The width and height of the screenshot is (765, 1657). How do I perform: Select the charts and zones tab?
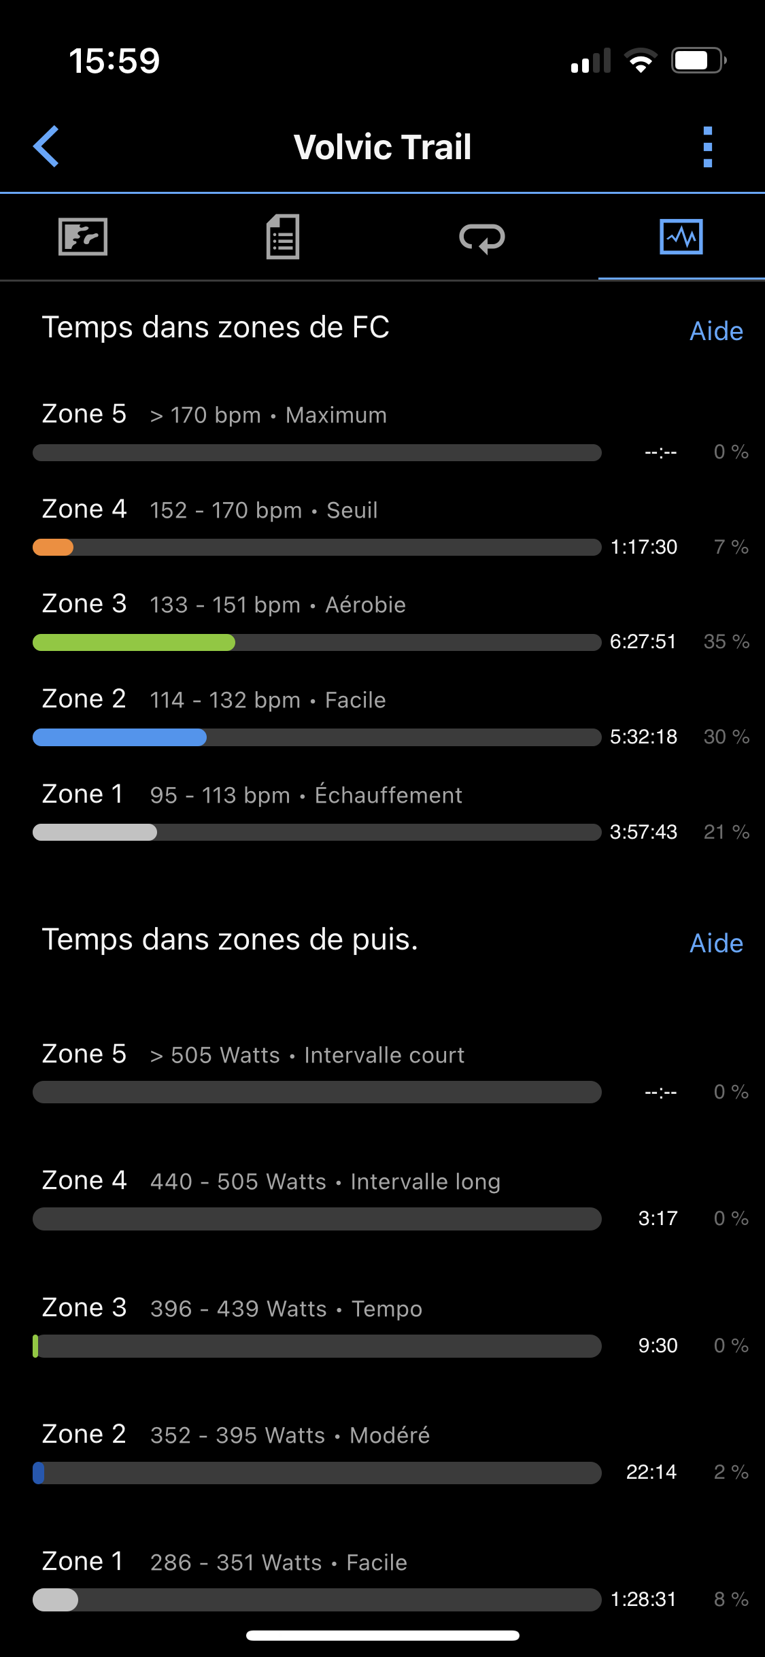(x=681, y=237)
